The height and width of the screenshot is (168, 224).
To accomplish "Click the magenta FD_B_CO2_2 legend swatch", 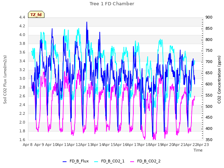I will pyautogui.click(x=132, y=161).
